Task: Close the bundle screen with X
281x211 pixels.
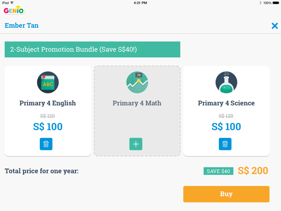Action: click(274, 26)
